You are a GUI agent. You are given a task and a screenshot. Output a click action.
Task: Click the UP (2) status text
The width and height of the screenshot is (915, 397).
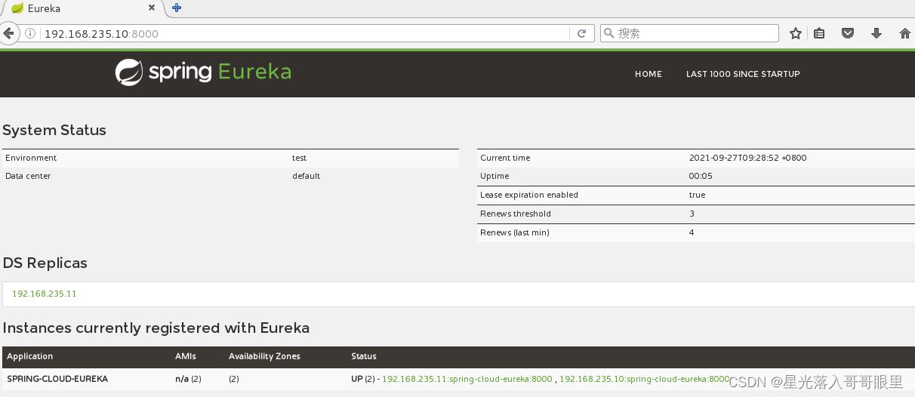coord(363,379)
